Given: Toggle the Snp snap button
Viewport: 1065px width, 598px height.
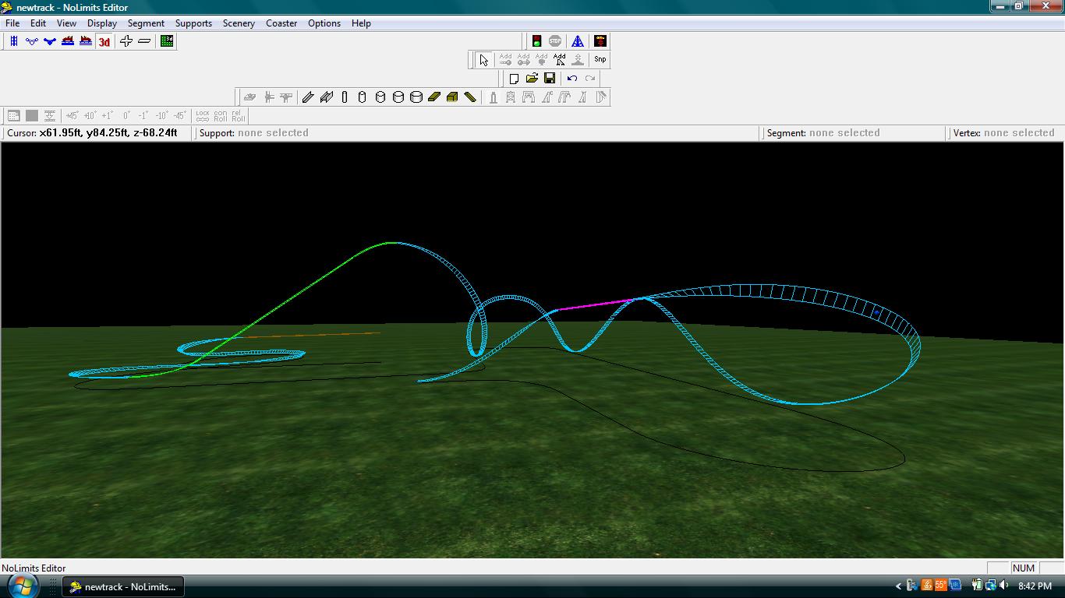Looking at the screenshot, I should coord(600,60).
